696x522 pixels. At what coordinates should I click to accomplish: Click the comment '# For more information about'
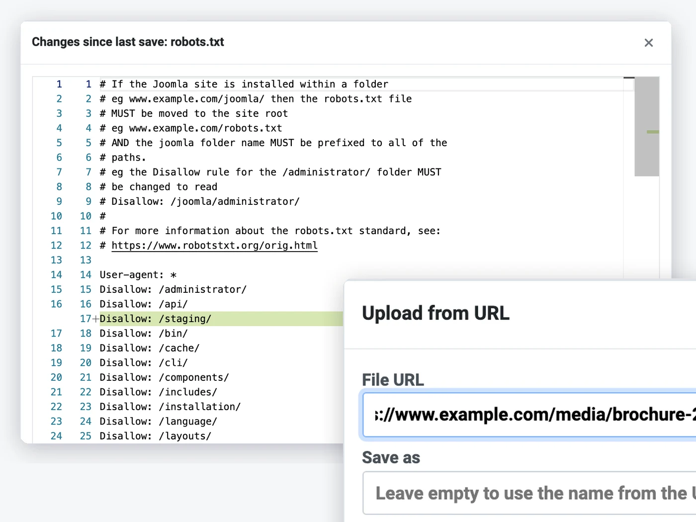tap(270, 231)
